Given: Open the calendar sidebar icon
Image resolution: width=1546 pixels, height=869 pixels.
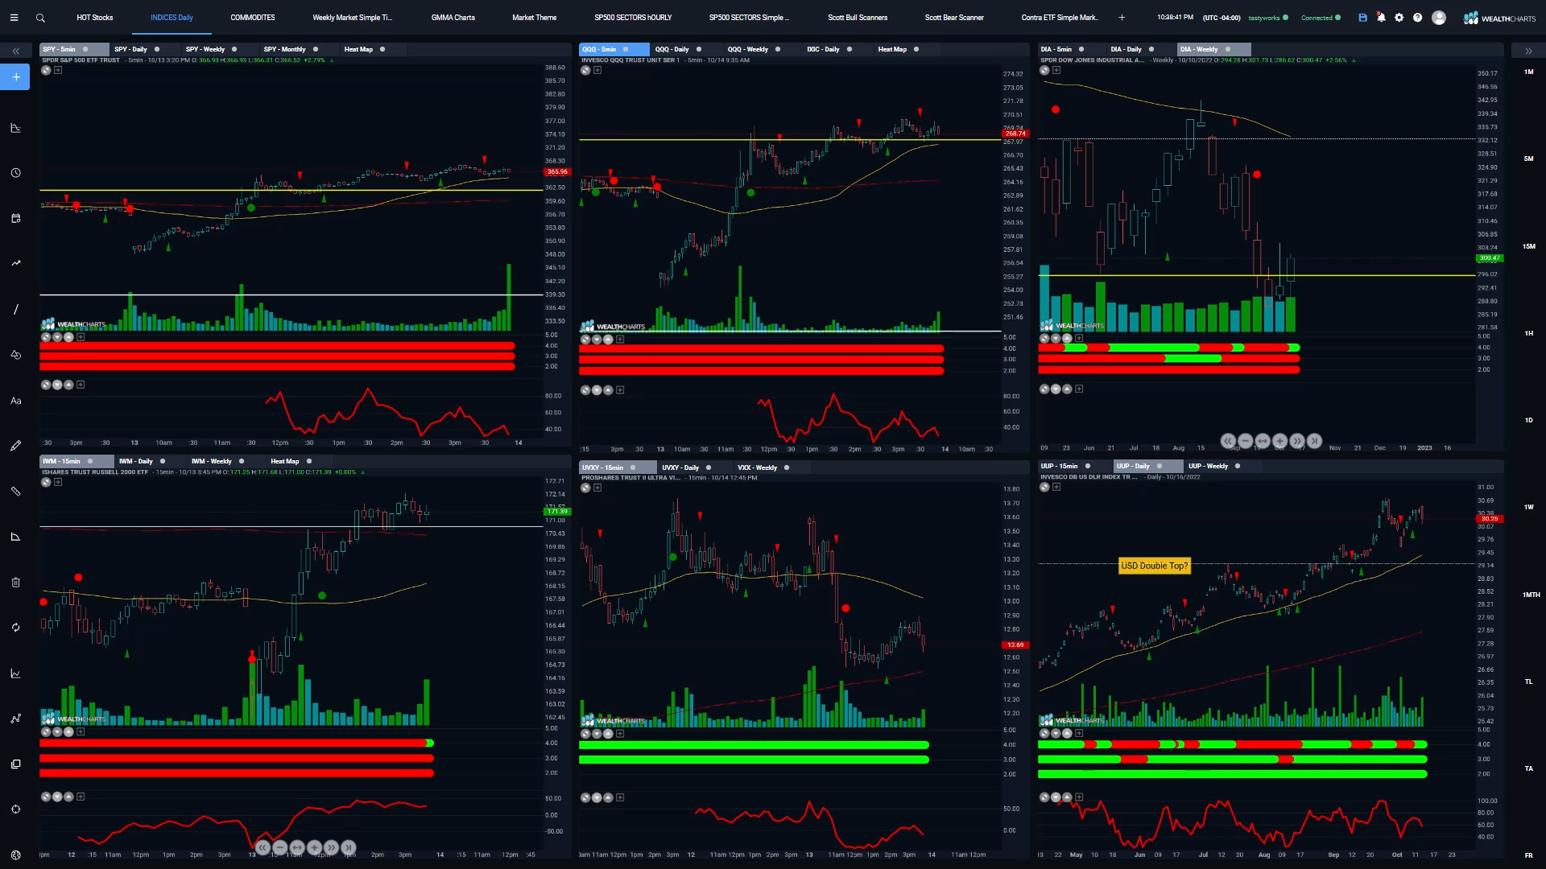Looking at the screenshot, I should (15, 218).
